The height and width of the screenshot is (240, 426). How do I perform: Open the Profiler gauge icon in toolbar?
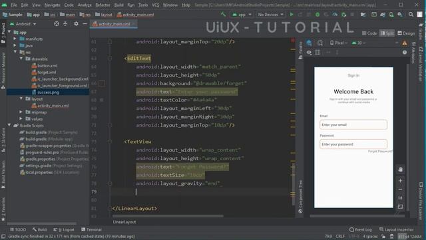335,15
